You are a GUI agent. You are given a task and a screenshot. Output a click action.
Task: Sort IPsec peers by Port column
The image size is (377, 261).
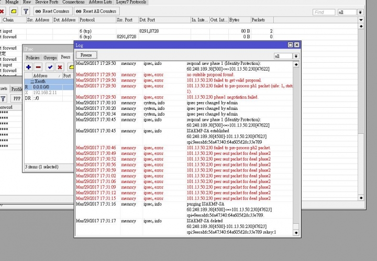click(x=68, y=76)
